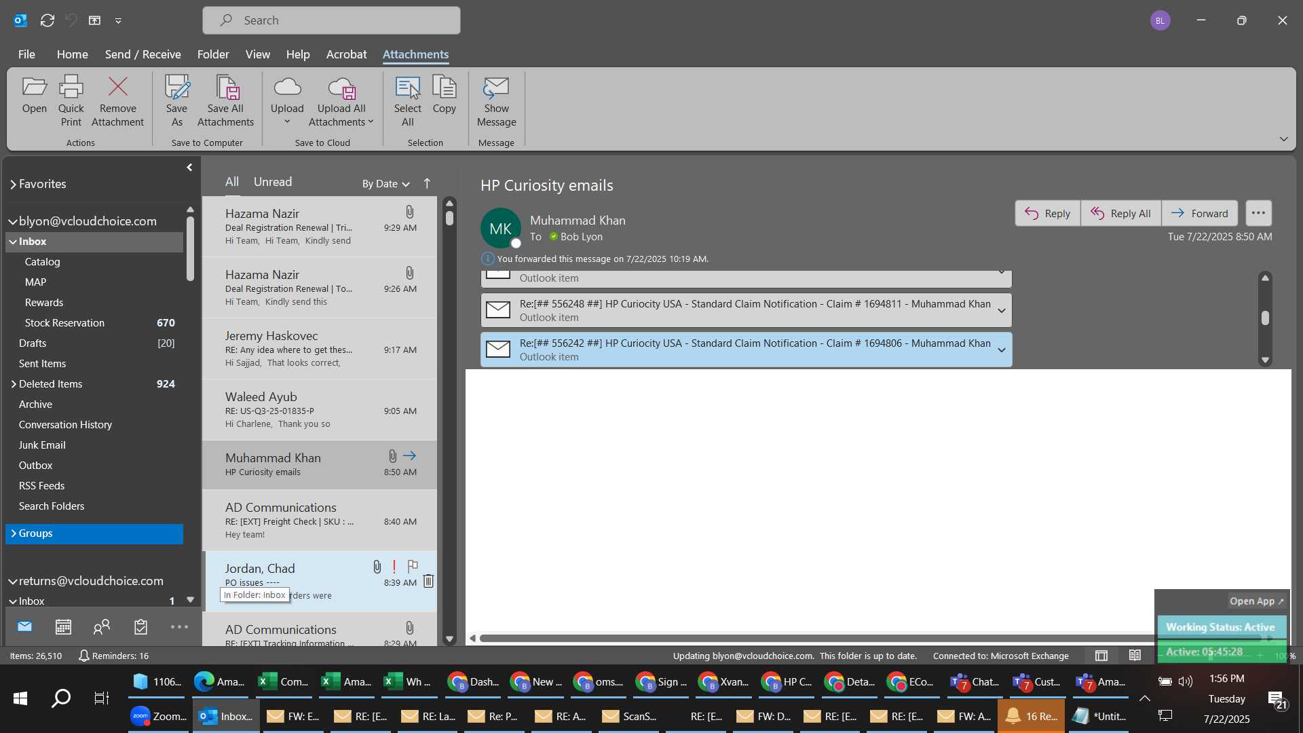
Task: Click the Search box
Action: [331, 20]
